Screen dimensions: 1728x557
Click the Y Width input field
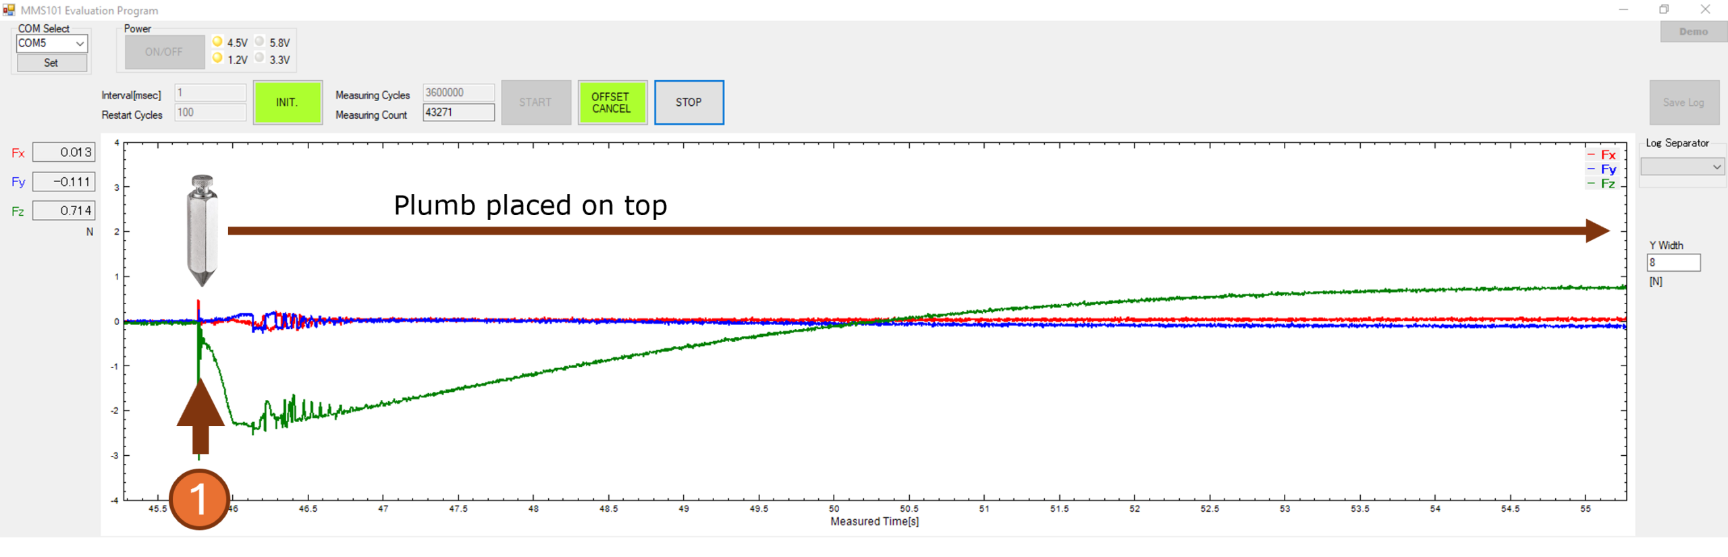[x=1673, y=262]
